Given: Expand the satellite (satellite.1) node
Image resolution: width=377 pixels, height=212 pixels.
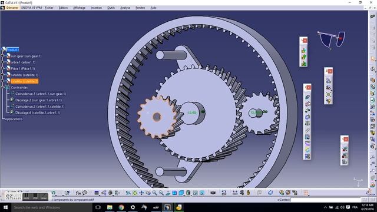Looking at the screenshot, I should click(2, 75).
